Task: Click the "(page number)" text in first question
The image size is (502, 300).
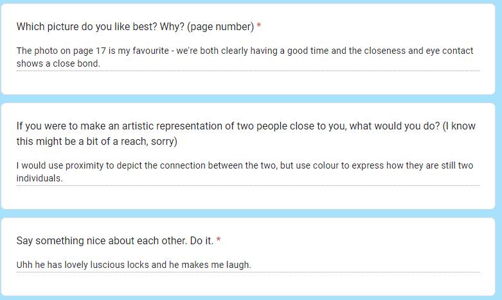Action: (220, 27)
